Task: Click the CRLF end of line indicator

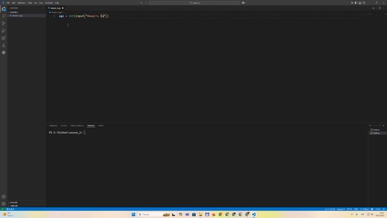Action: click(356, 209)
